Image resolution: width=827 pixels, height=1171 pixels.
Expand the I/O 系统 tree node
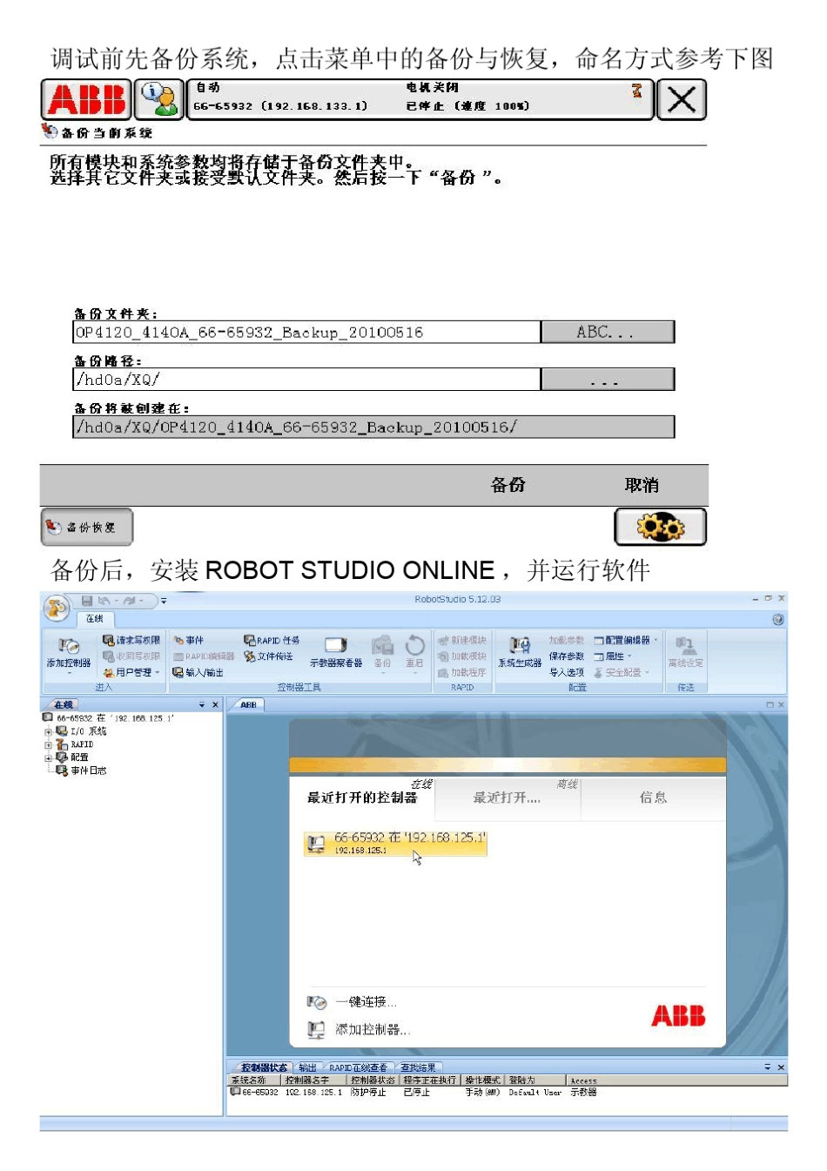click(49, 732)
